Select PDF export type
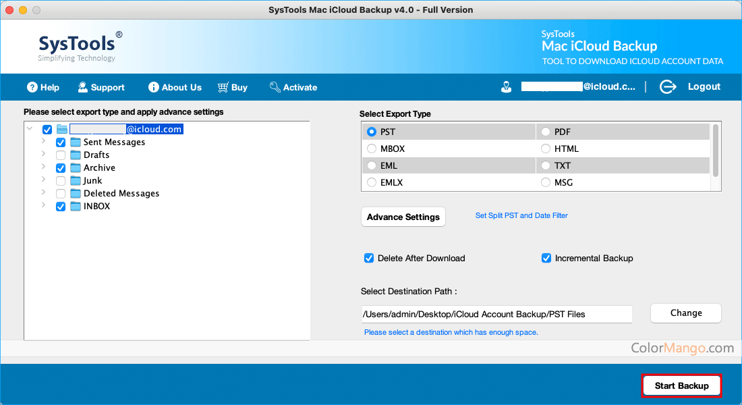 tap(546, 132)
